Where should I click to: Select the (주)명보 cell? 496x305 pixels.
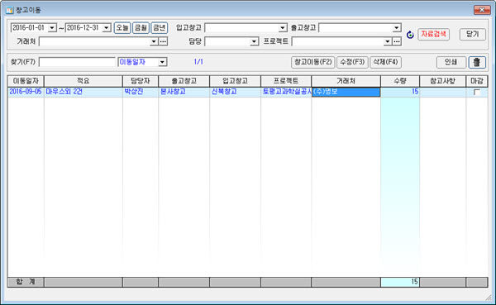coord(346,92)
